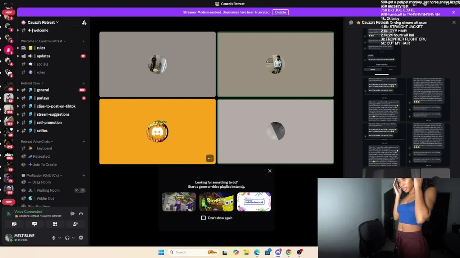The image size is (460, 258).
Task: Turn on camera in voice panel
Action: click(14, 224)
